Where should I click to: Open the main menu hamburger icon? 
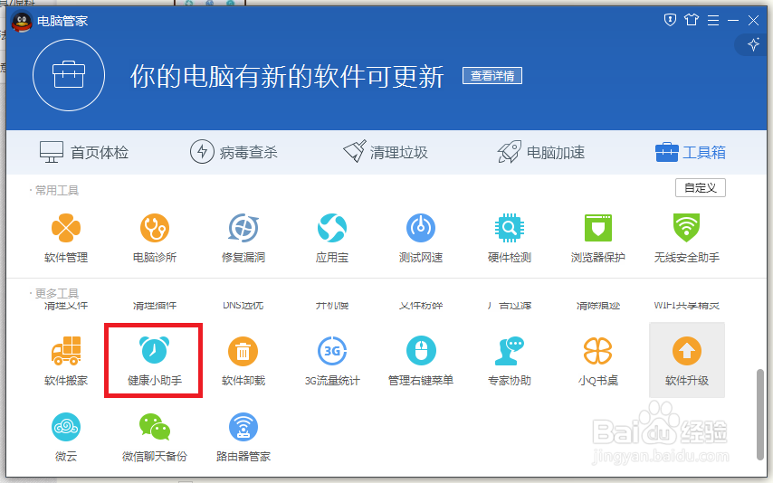713,20
